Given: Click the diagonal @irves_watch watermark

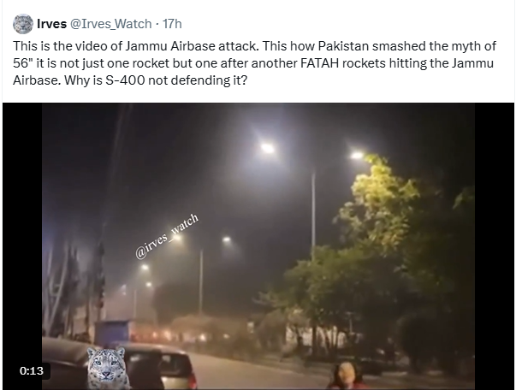Looking at the screenshot, I should (167, 235).
